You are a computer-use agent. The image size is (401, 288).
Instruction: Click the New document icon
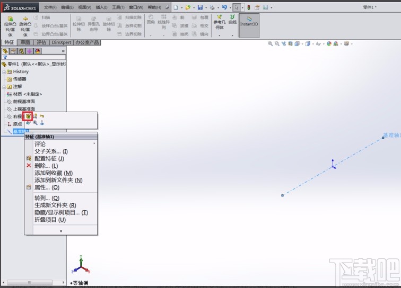coord(176,7)
